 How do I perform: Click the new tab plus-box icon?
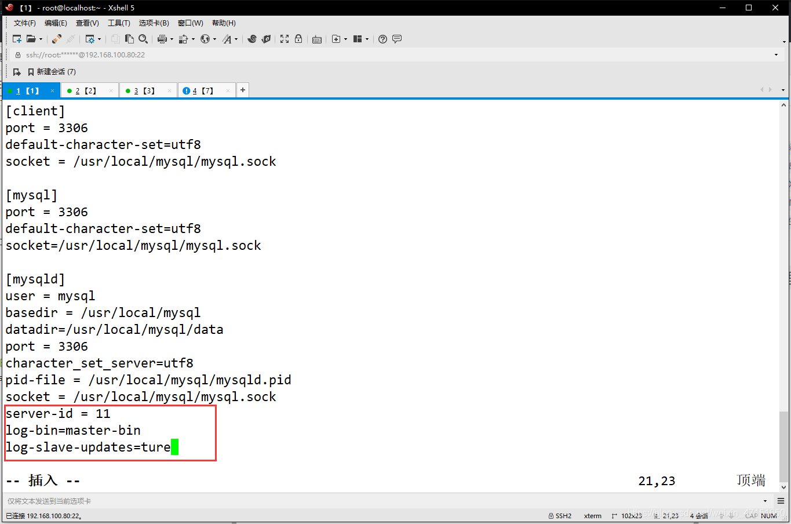pyautogui.click(x=336, y=39)
